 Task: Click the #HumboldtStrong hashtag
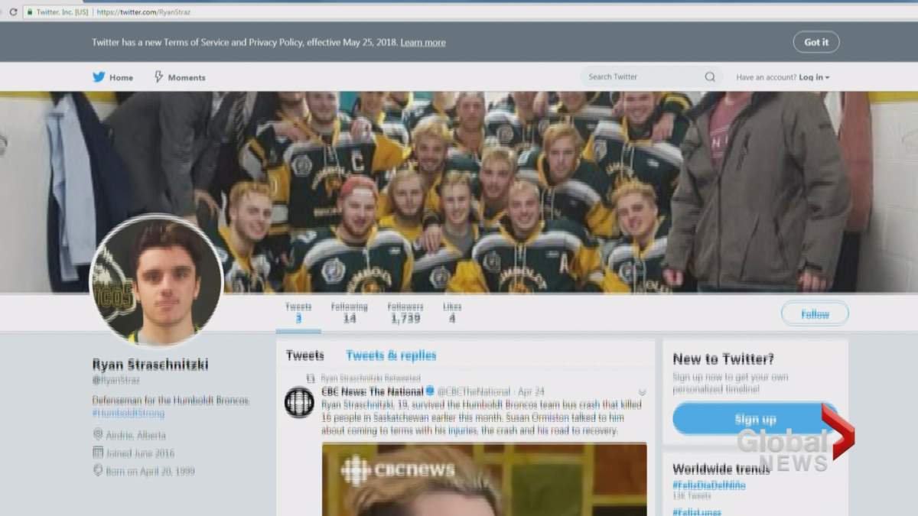click(129, 414)
